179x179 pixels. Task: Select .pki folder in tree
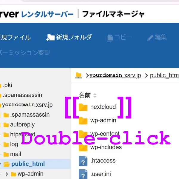click(7, 85)
